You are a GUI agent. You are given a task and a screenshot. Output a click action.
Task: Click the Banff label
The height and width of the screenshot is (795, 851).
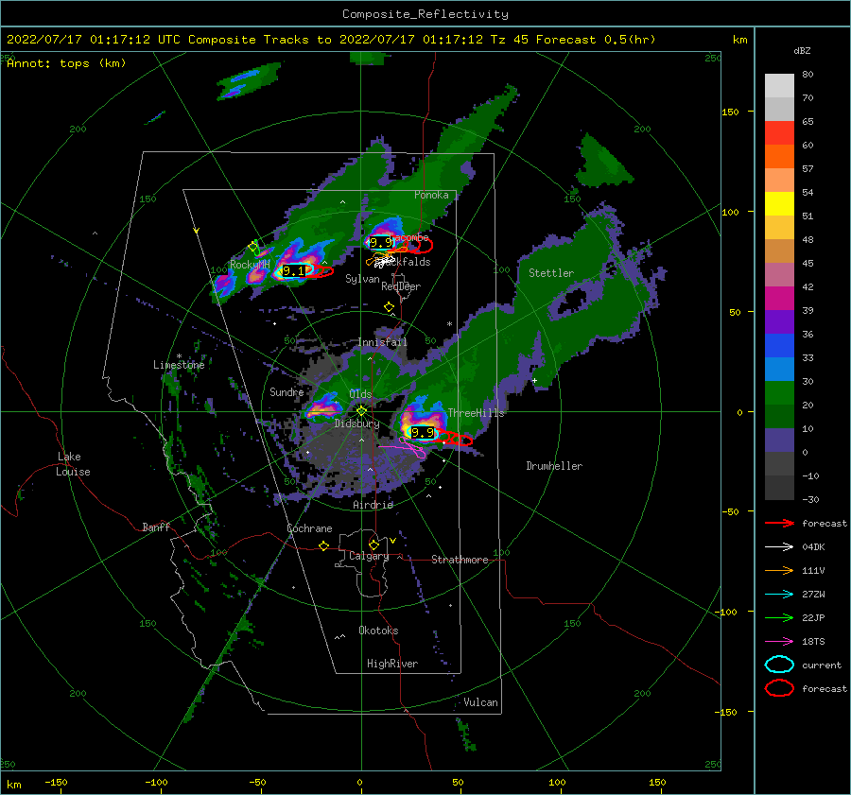(x=156, y=527)
